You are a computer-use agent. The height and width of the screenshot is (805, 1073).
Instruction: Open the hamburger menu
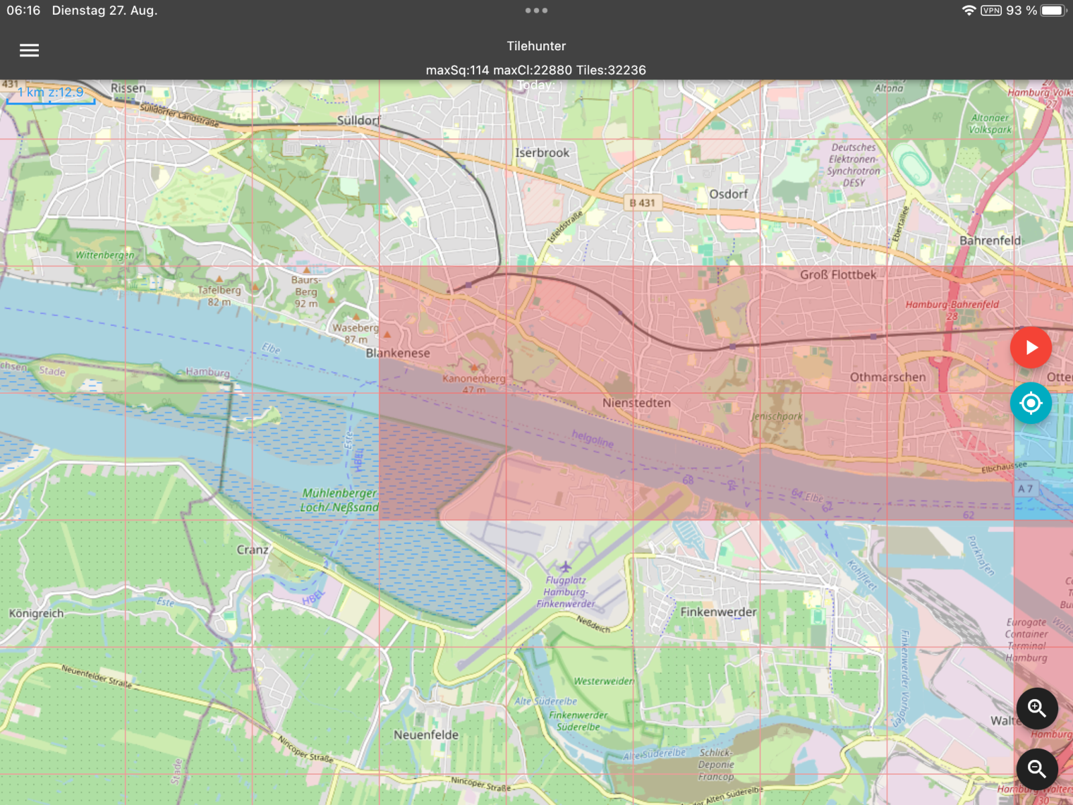tap(29, 50)
